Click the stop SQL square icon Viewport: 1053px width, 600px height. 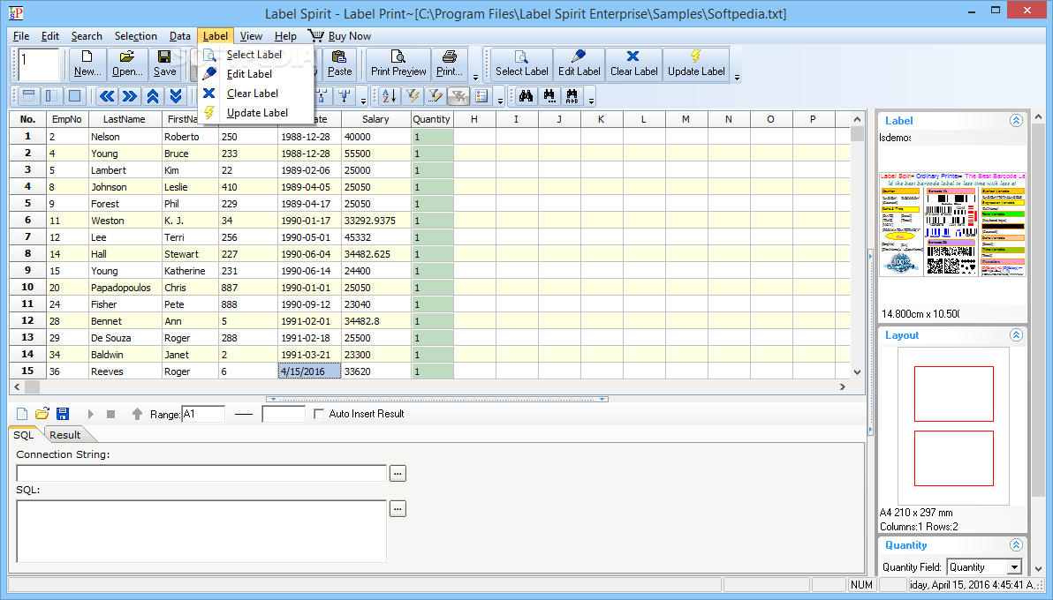(x=110, y=414)
